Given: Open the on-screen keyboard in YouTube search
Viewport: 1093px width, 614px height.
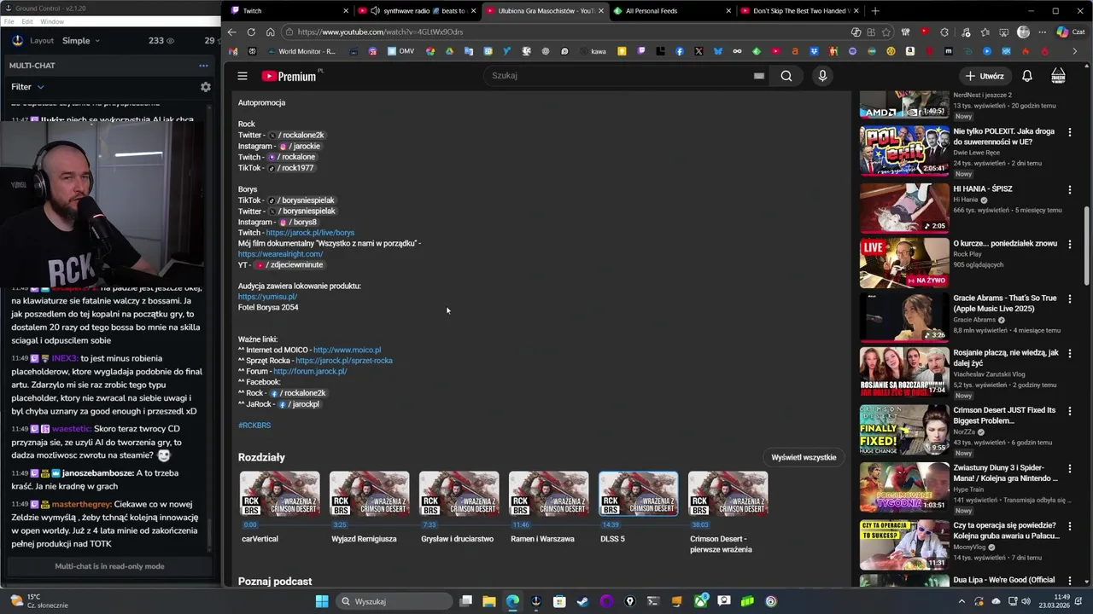Looking at the screenshot, I should [x=758, y=76].
